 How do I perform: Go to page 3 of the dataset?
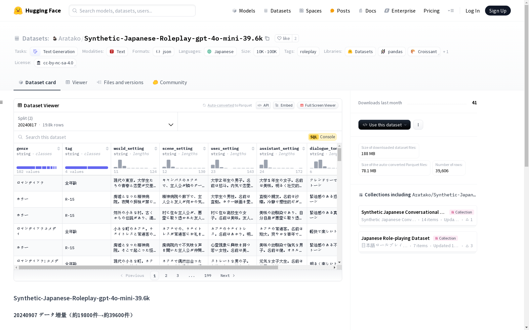click(178, 276)
